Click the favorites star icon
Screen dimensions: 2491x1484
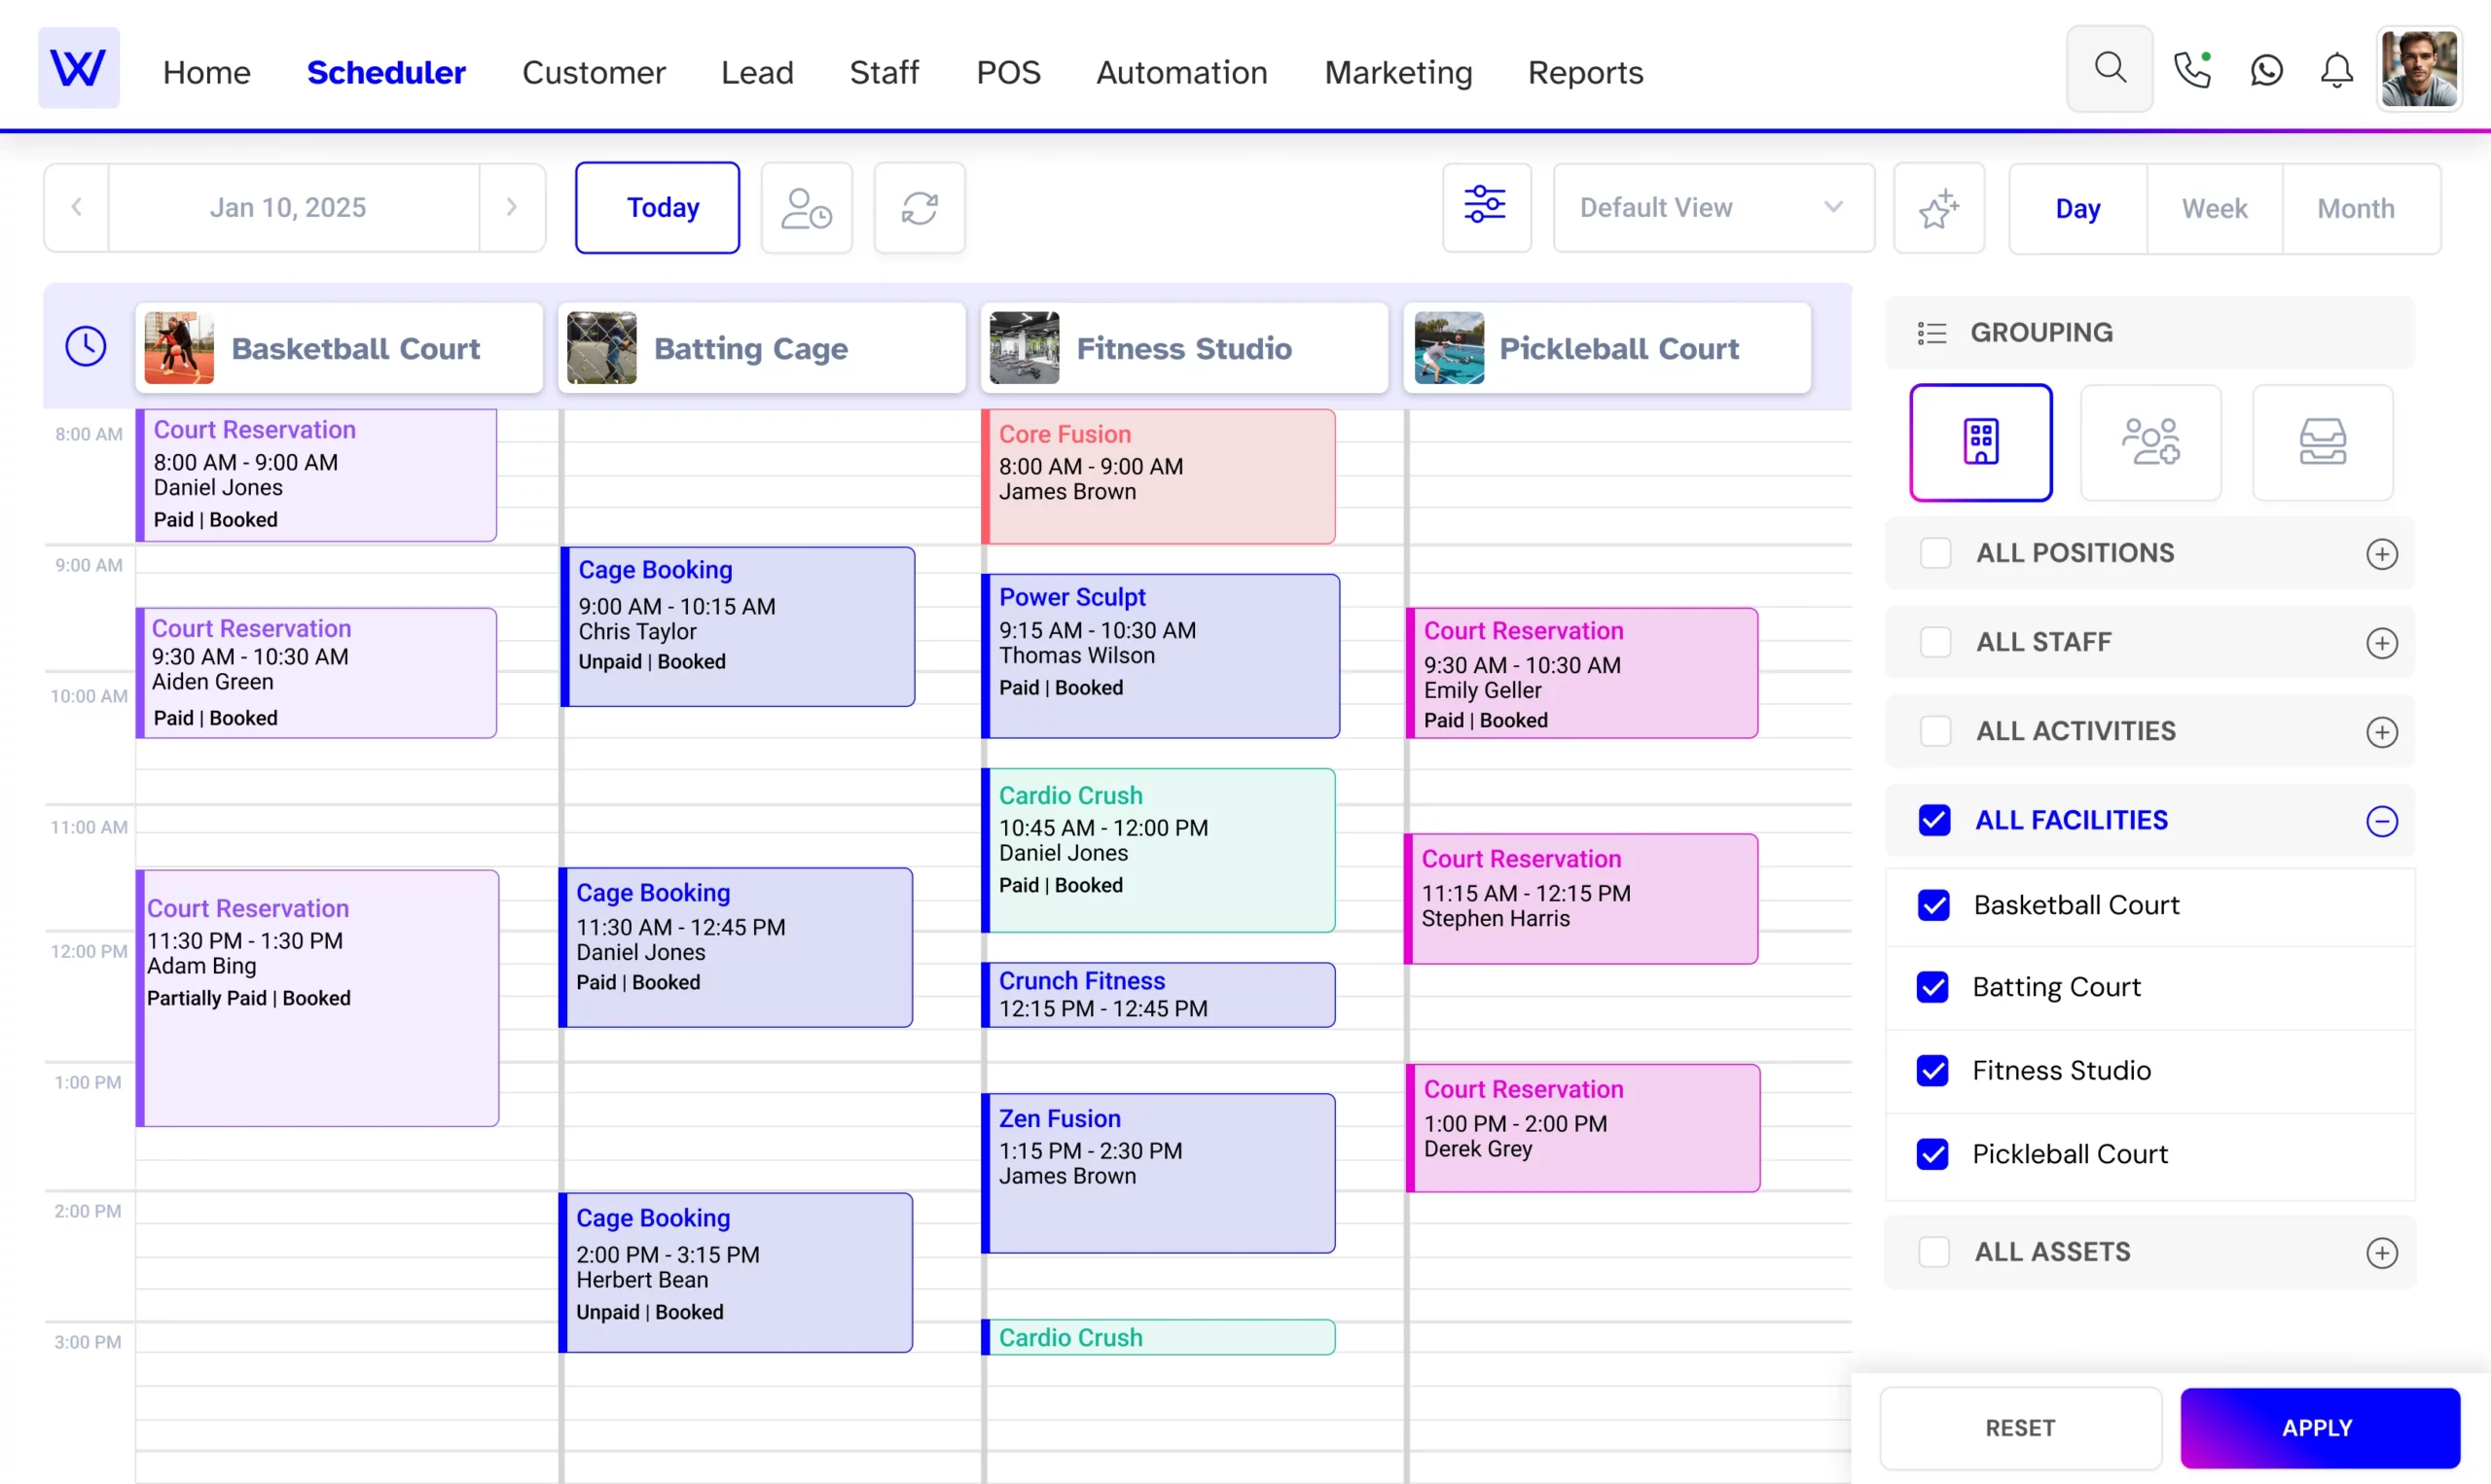[1938, 208]
